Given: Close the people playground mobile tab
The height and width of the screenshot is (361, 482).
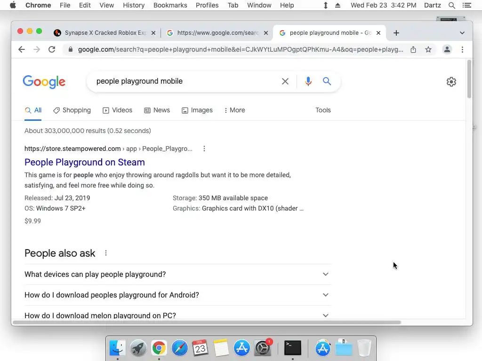Looking at the screenshot, I should (378, 33).
